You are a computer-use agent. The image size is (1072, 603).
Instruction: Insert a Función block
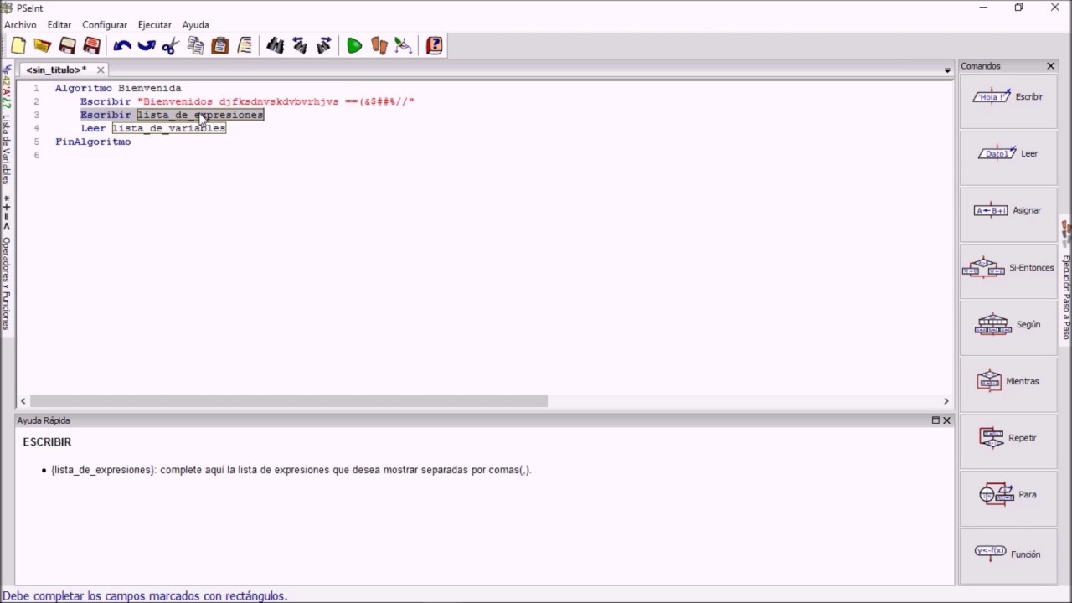point(1008,554)
